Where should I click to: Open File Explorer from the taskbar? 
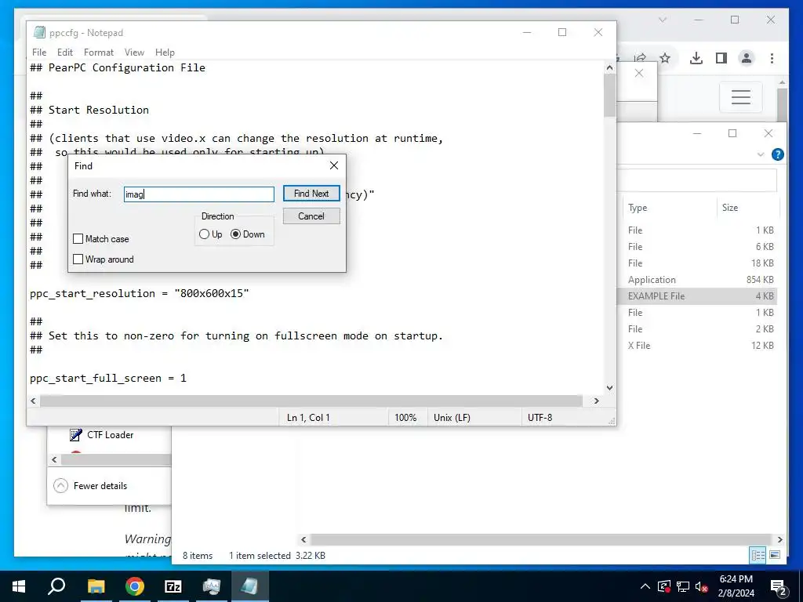[x=96, y=586]
